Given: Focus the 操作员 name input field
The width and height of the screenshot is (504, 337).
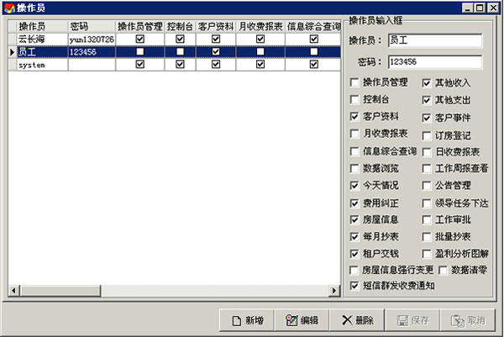Looking at the screenshot, I should pos(435,40).
